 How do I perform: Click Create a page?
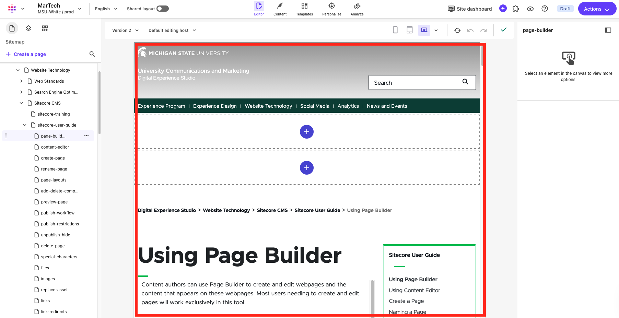pos(26,54)
